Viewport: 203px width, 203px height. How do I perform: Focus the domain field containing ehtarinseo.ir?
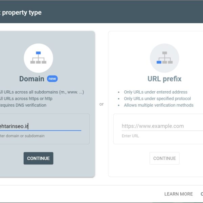40,126
